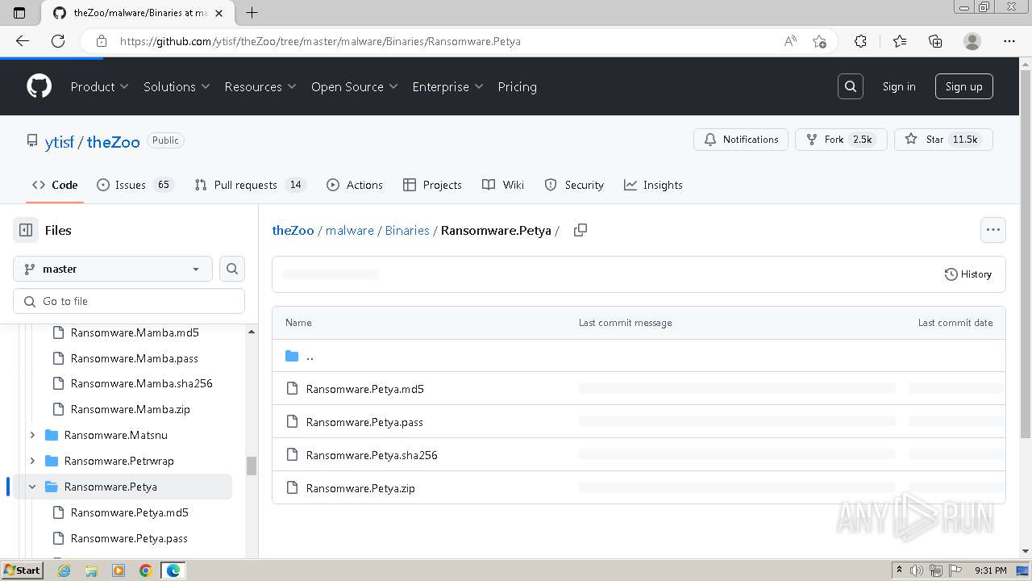
Task: Click malware breadcrumb link
Action: tap(350, 230)
